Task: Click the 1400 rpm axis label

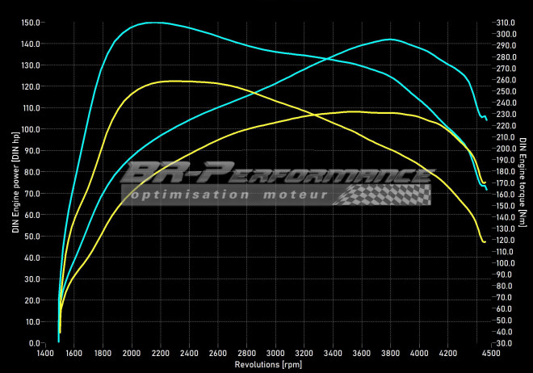Action: click(45, 354)
